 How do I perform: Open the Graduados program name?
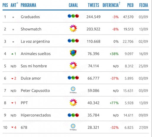tap(30, 17)
